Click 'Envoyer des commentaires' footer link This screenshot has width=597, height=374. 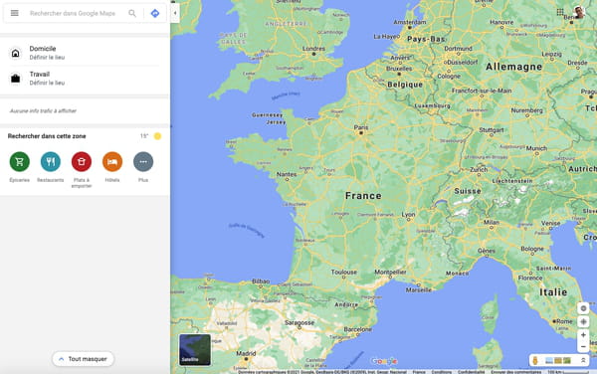point(515,372)
